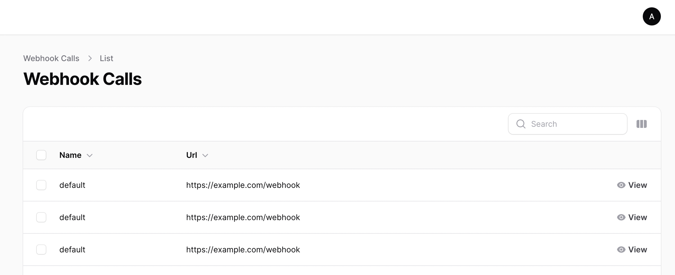Open the Url column sort dropdown

(205, 156)
